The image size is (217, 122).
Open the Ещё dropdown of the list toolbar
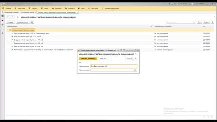206,22
